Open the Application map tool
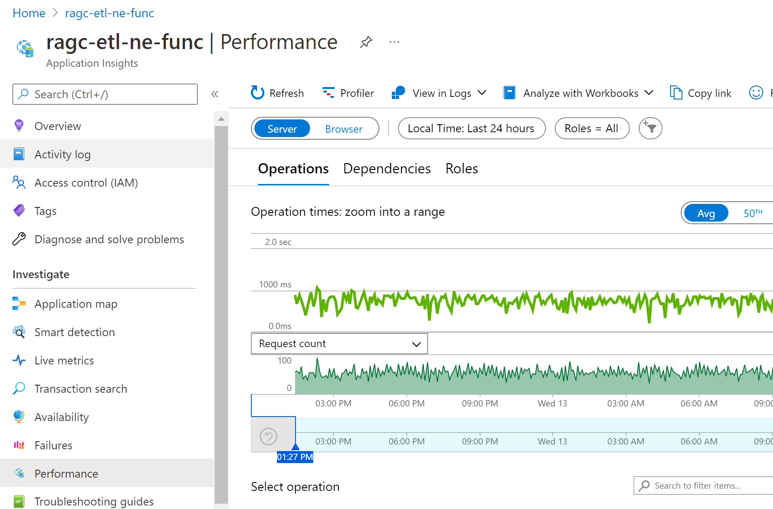This screenshot has height=509, width=773. [x=76, y=304]
